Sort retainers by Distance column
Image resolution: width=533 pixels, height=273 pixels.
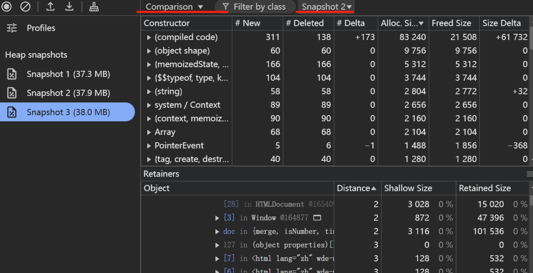357,188
